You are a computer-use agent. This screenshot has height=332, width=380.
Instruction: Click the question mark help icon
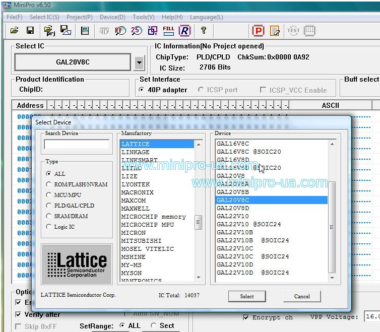(204, 30)
